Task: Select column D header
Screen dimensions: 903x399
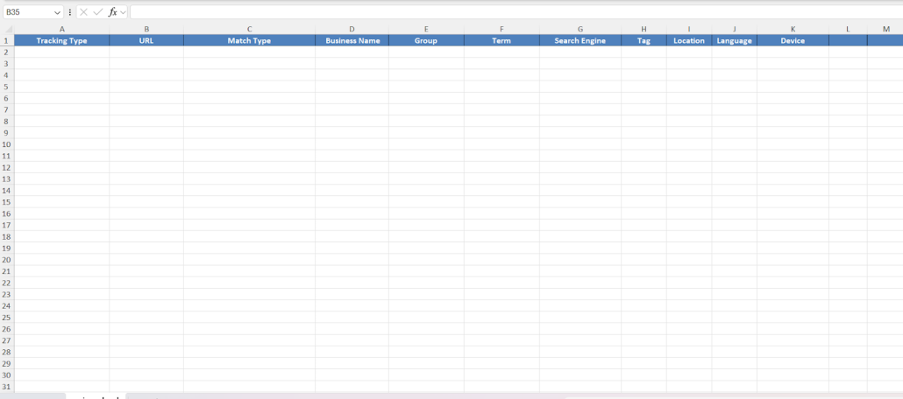Action: pyautogui.click(x=352, y=29)
